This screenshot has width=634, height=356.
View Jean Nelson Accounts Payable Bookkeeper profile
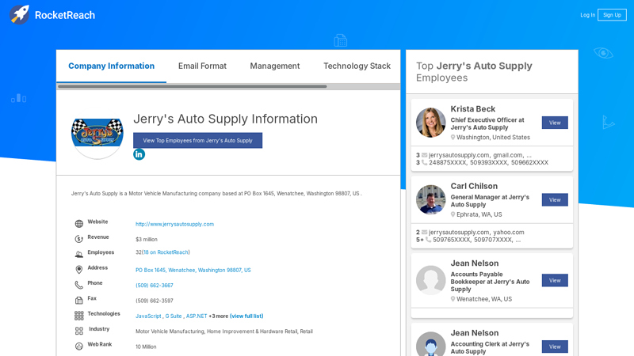click(555, 281)
